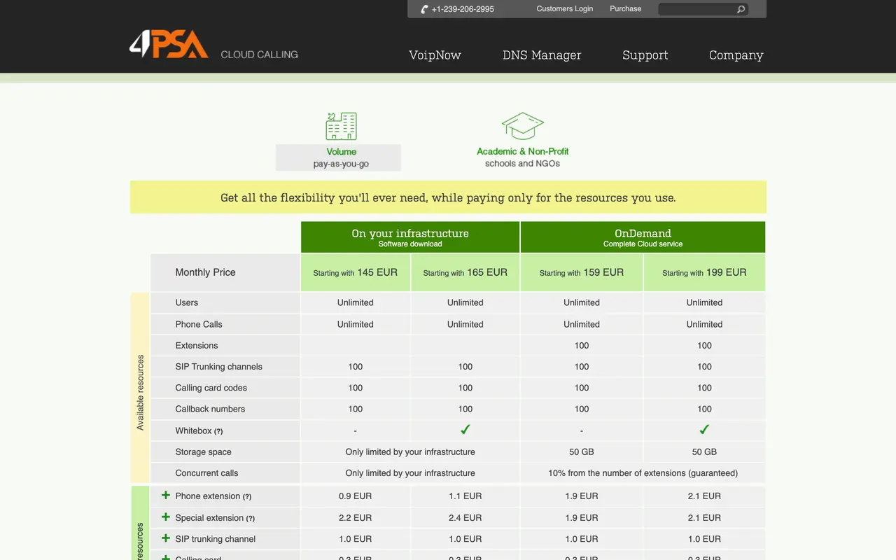
Task: Click the Whitebox row label
Action: (194, 430)
